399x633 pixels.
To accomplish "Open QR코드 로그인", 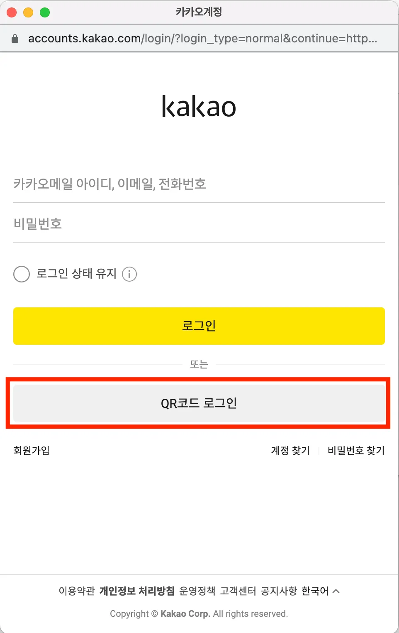I will (x=199, y=403).
